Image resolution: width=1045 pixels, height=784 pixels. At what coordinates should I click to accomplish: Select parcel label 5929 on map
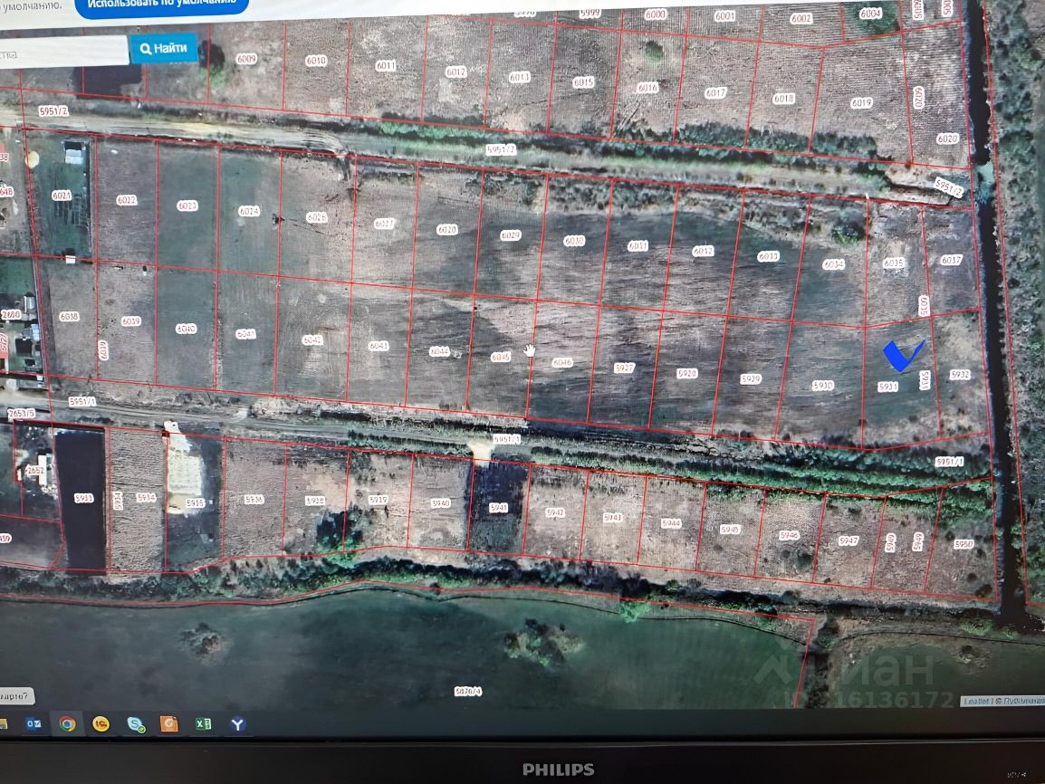coord(751,378)
